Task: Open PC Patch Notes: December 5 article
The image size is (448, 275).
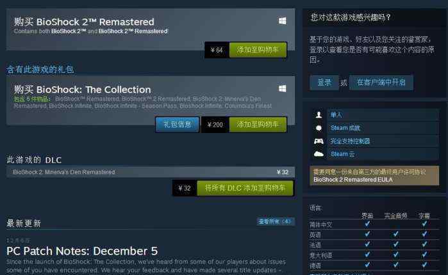Action: tap(82, 251)
